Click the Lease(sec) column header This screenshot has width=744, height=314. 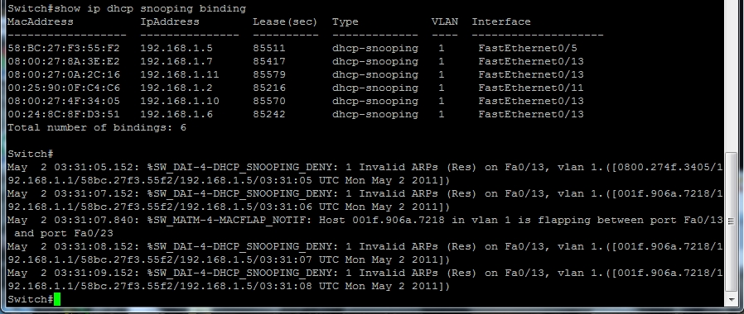pyautogui.click(x=285, y=21)
